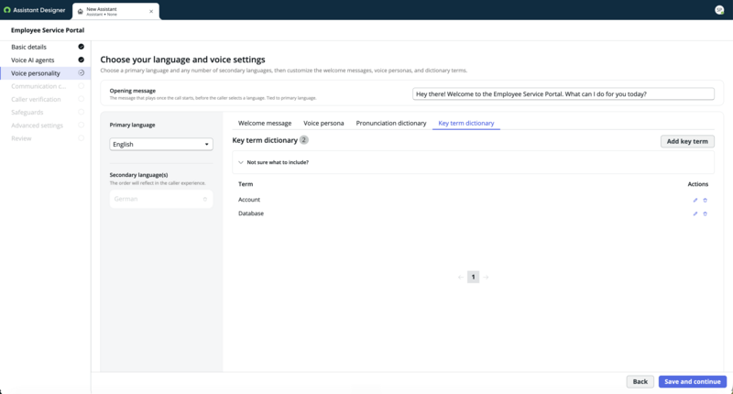Click the key term count badge 2
This screenshot has width=733, height=394.
click(304, 140)
